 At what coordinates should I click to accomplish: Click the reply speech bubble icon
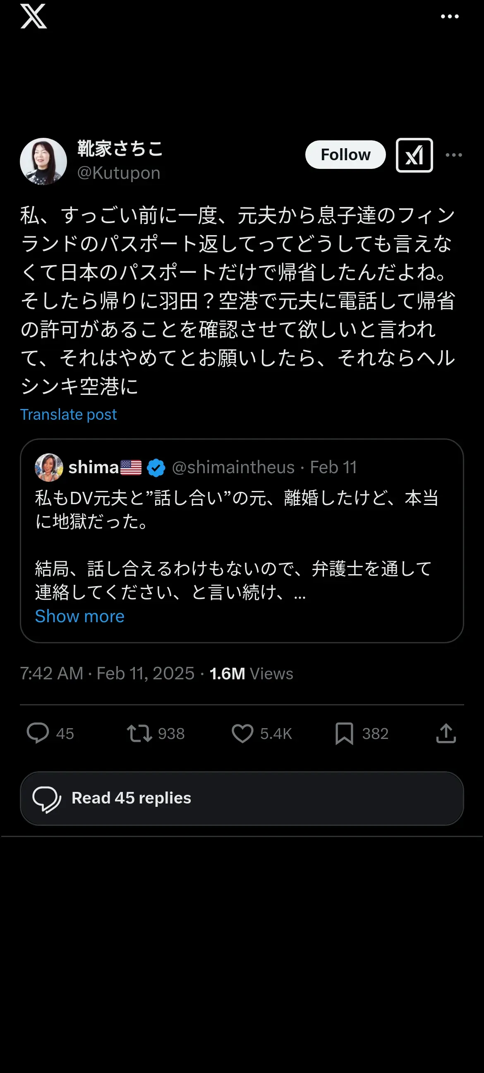[38, 733]
